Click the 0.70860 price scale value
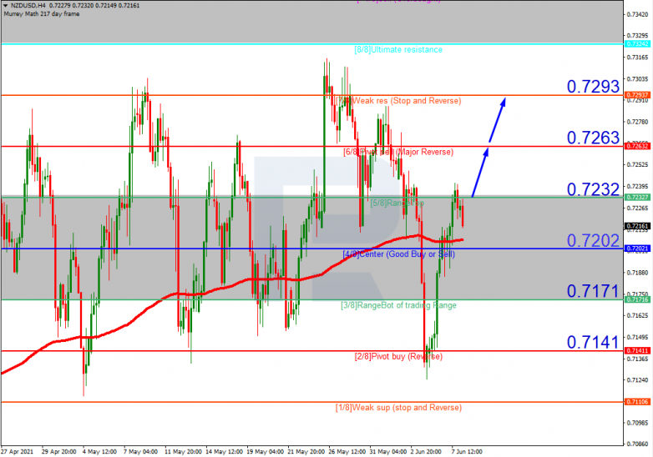653x457 pixels. [x=638, y=444]
